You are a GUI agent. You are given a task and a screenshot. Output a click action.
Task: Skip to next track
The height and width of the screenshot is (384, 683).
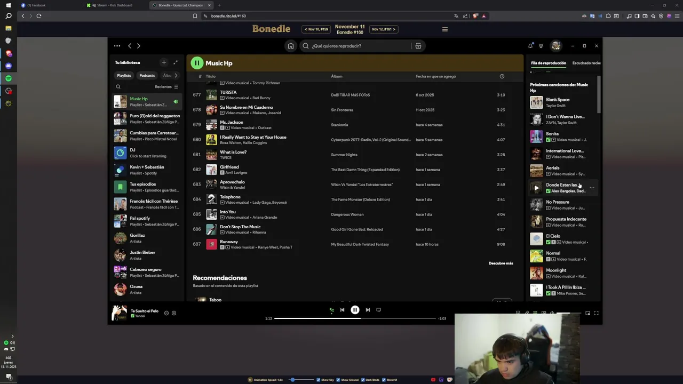pos(368,310)
